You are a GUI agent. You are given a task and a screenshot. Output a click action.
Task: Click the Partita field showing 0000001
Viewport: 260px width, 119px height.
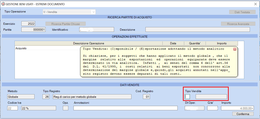(x=34, y=30)
